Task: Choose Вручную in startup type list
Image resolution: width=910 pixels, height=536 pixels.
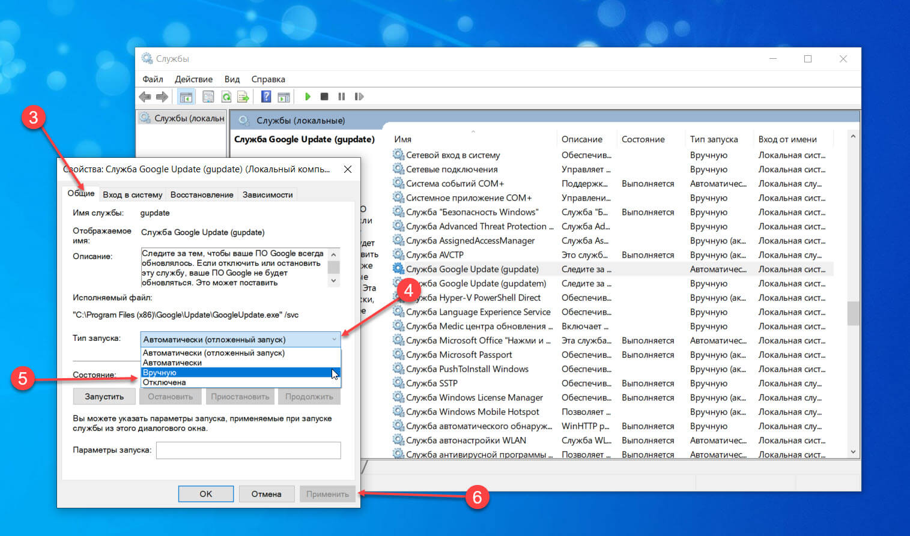Action: pyautogui.click(x=240, y=372)
